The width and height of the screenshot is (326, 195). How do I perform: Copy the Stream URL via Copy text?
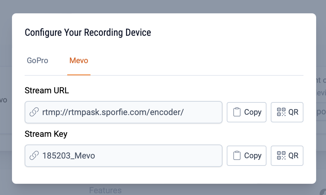253,112
